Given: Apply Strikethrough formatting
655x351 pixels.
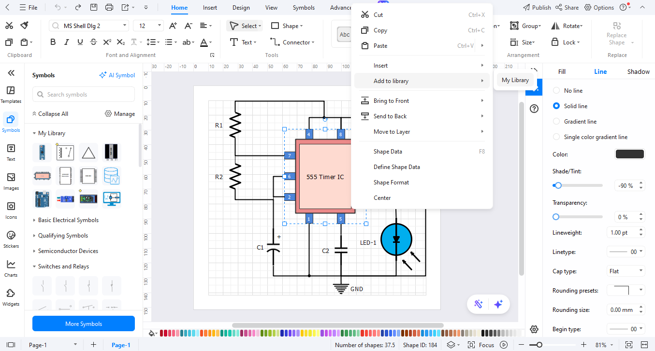Looking at the screenshot, I should [x=94, y=42].
